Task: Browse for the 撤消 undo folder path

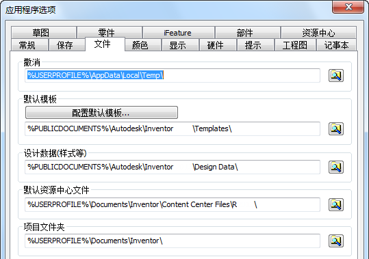Action: (336, 76)
